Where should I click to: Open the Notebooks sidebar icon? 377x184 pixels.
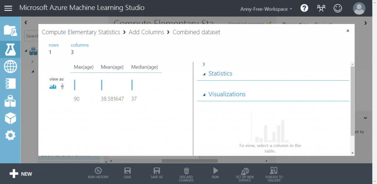pyautogui.click(x=10, y=84)
